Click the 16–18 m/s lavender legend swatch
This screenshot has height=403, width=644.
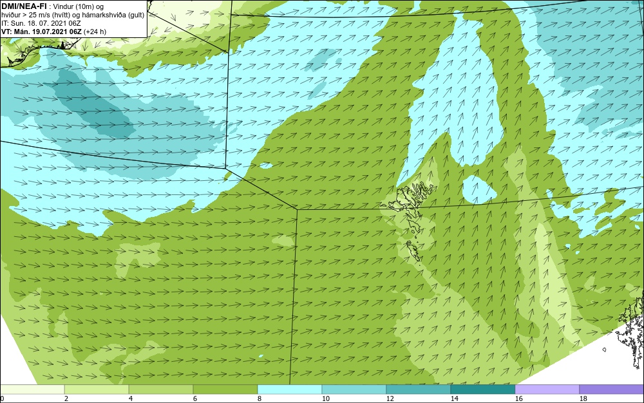(x=547, y=389)
